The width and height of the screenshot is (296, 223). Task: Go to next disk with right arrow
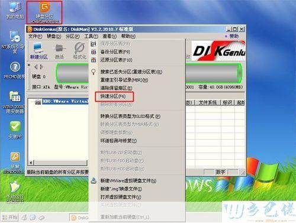click(x=41, y=67)
